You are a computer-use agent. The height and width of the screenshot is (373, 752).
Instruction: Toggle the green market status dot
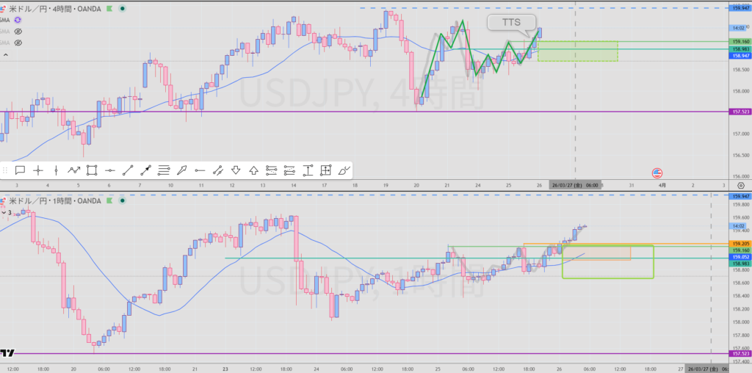coord(121,10)
